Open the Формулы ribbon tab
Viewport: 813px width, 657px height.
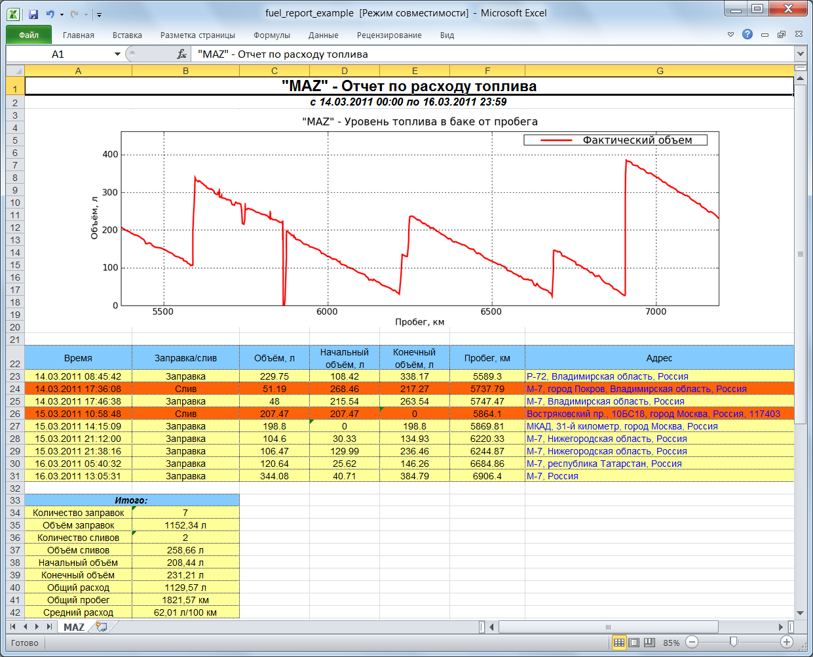pyautogui.click(x=272, y=35)
